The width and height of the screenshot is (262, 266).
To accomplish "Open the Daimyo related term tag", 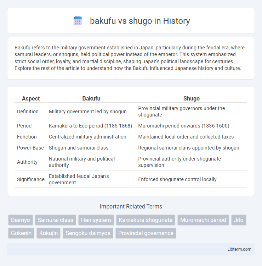I will (21, 220).
